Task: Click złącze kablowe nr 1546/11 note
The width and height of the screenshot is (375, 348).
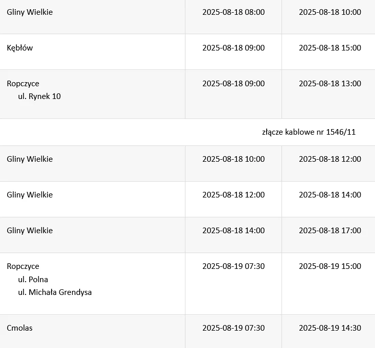Action: pyautogui.click(x=309, y=132)
